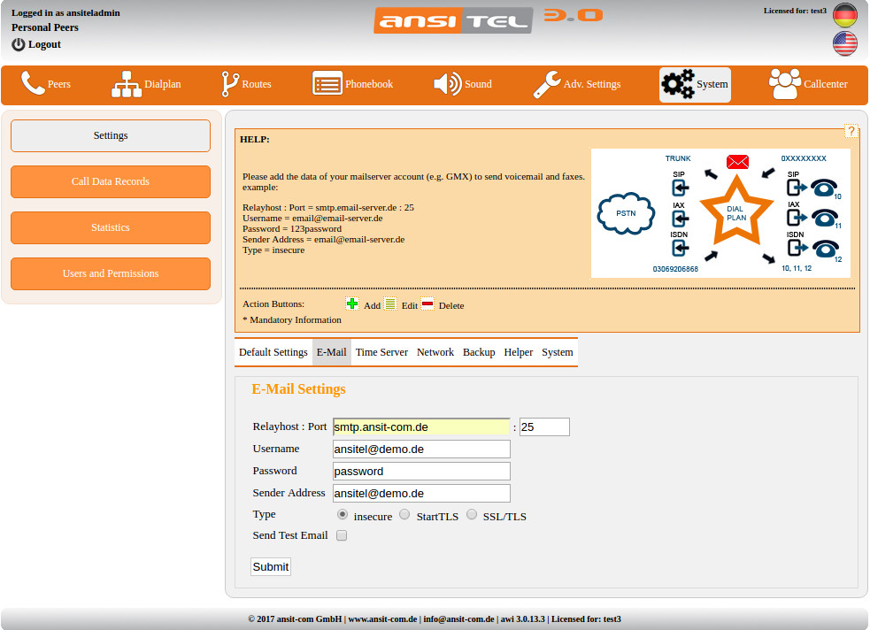Enable Send Test Email checkbox

click(341, 535)
